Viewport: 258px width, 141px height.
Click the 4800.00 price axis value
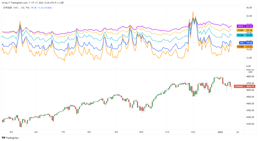coord(250,76)
